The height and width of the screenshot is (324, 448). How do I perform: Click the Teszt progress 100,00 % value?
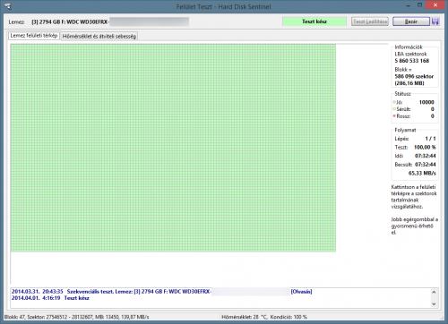click(x=425, y=148)
